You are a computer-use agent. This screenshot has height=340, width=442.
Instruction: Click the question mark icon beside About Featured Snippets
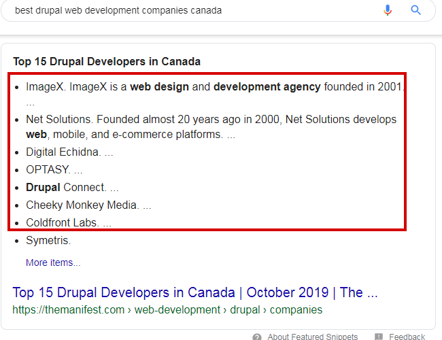[257, 337]
